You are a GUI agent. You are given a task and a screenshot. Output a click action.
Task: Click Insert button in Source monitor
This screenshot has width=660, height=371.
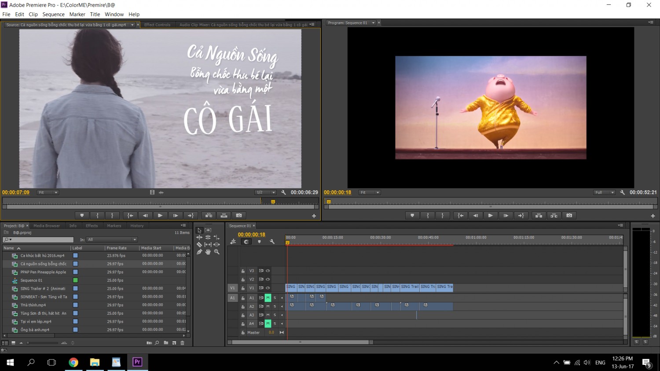pos(209,215)
